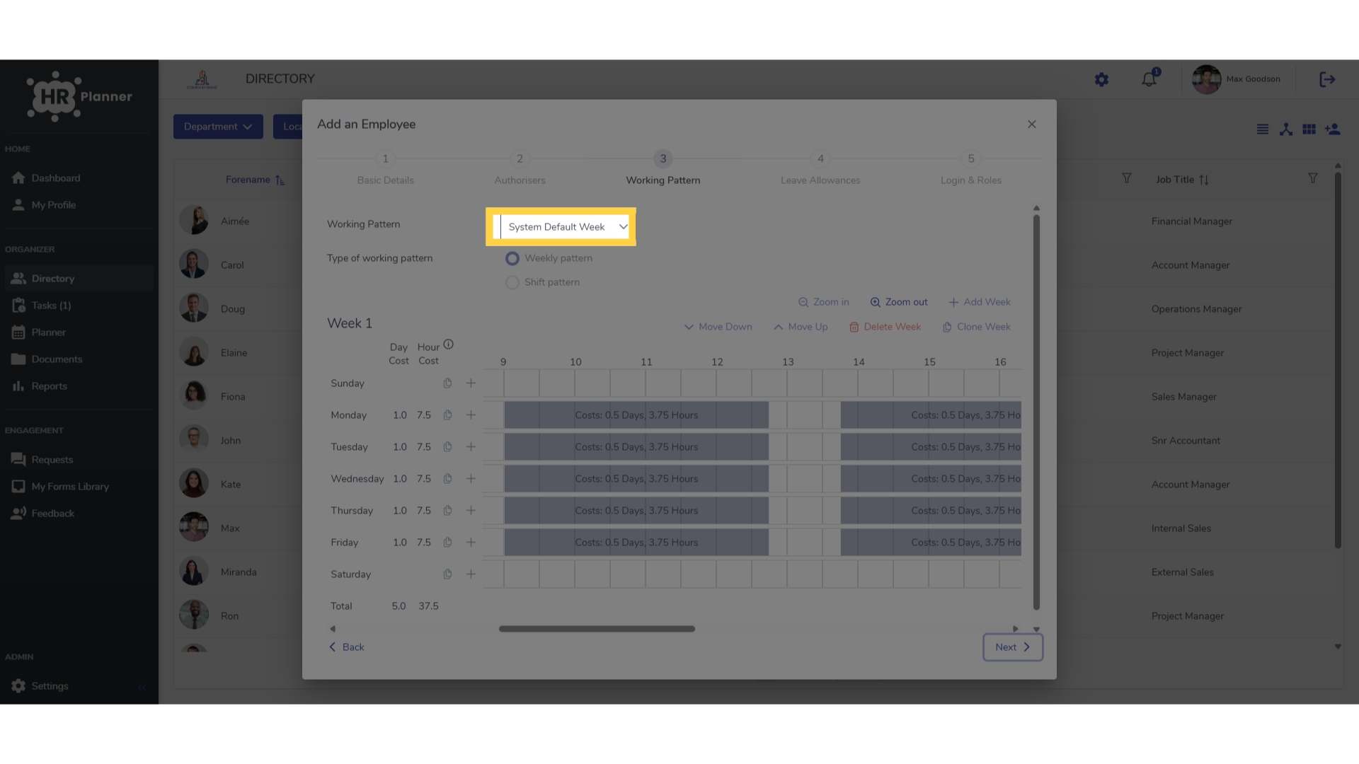Select the Weekly pattern radio button

(512, 258)
